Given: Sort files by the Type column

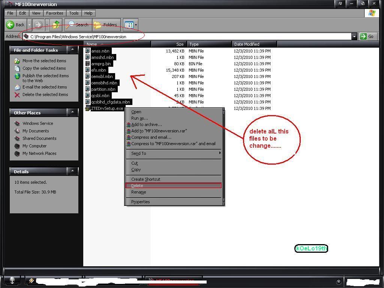Looking at the screenshot, I should tap(209, 44).
